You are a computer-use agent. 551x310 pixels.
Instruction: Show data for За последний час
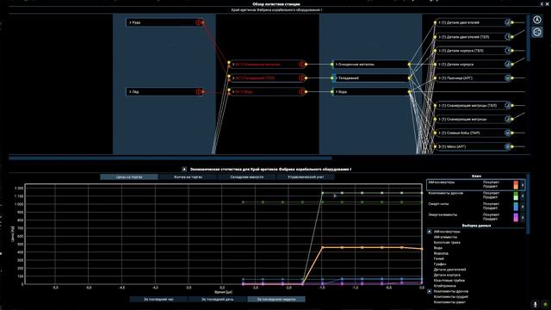(158, 300)
